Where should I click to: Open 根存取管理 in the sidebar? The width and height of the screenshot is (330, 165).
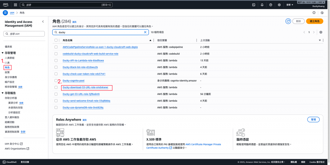click(11, 87)
